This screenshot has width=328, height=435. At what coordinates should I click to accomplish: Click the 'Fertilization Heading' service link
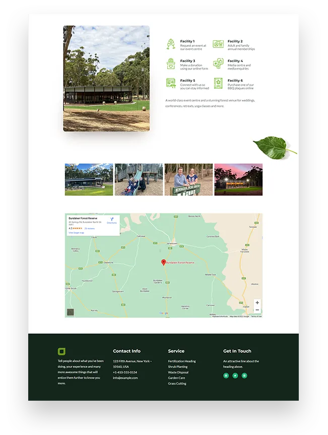point(182,361)
